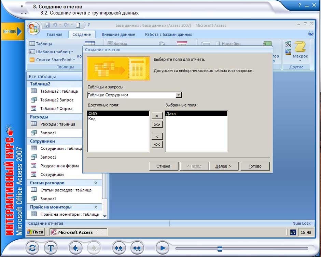Click the yellow НАЧАЛО arrow button
321x257 pixels.
(x=12, y=31)
